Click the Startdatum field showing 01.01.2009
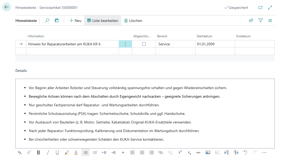 pos(214,44)
